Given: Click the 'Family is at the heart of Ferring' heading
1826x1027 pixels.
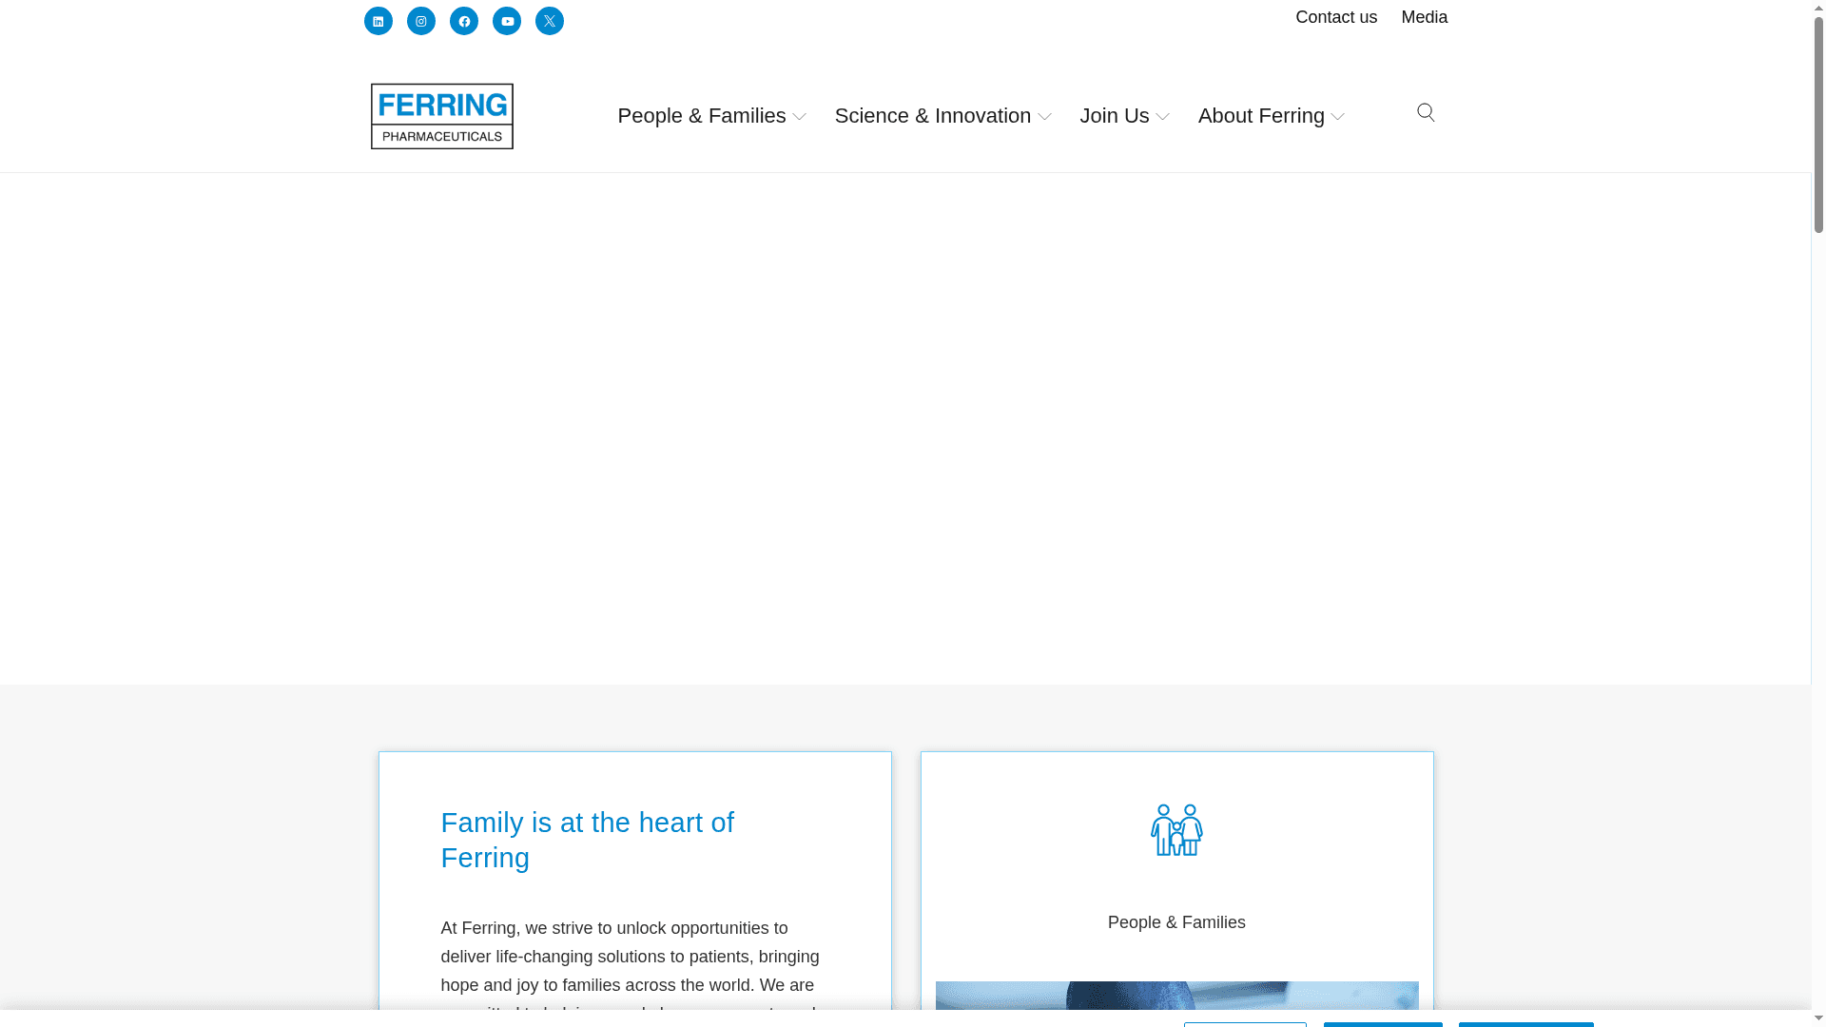Looking at the screenshot, I should click(586, 840).
